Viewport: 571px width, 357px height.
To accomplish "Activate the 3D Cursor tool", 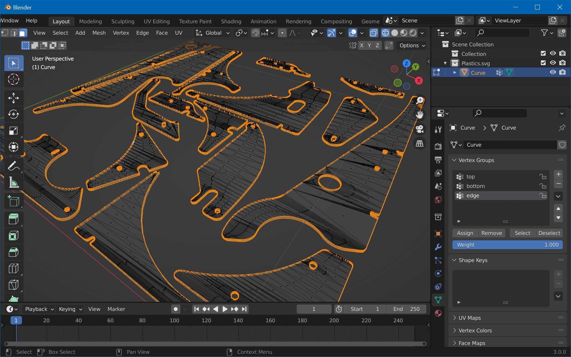I will (x=14, y=79).
